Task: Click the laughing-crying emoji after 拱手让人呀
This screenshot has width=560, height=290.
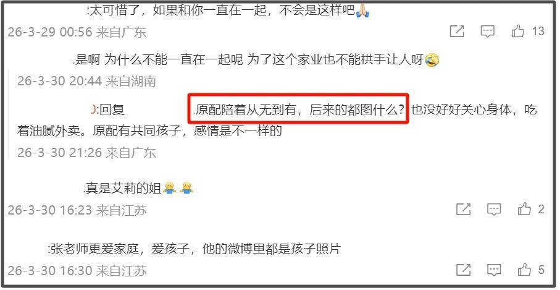Action: [432, 60]
